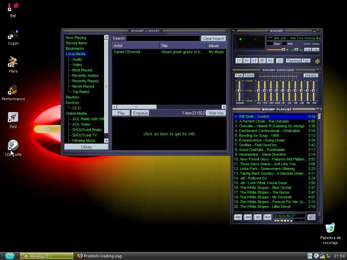The image size is (347, 260).
Task: Start playback with the Winamp Play button
Action: (247, 61)
